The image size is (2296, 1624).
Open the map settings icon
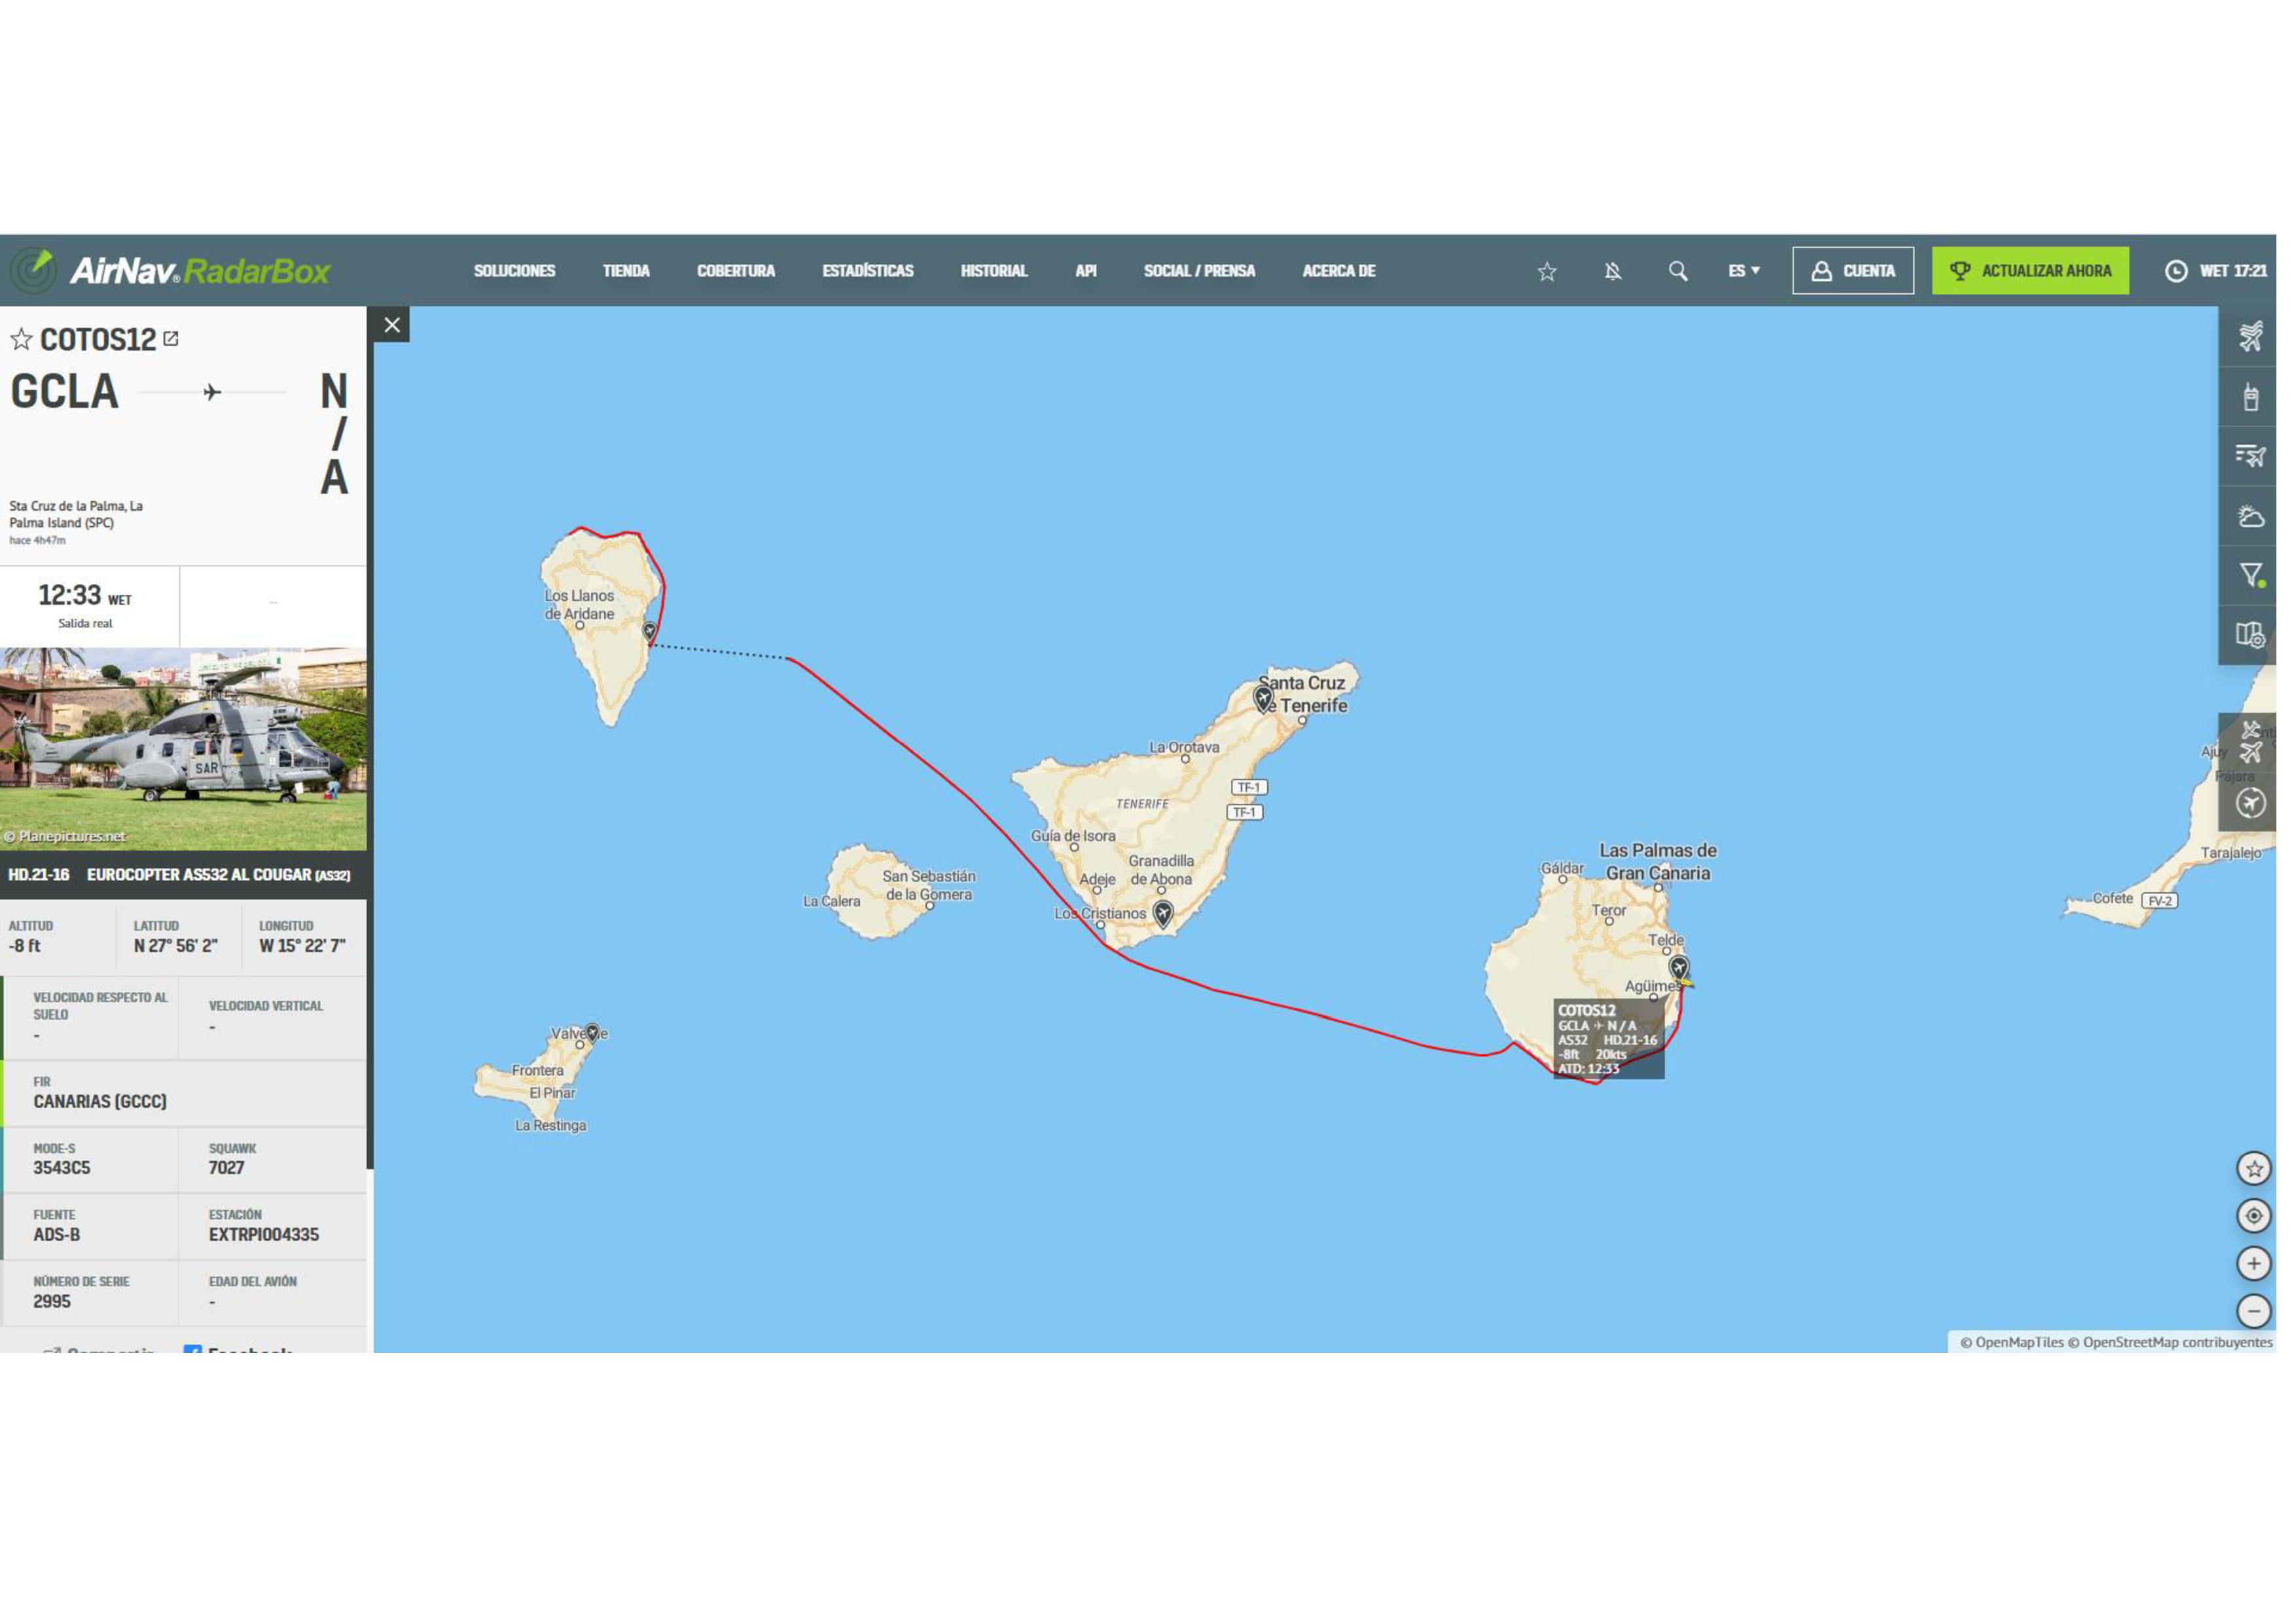(x=2250, y=634)
